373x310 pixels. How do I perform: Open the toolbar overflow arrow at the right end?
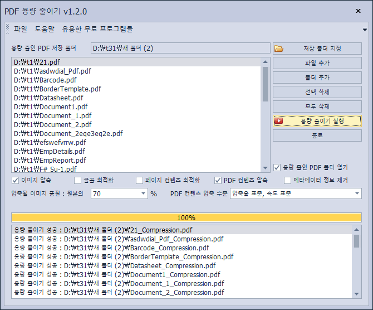click(x=365, y=30)
